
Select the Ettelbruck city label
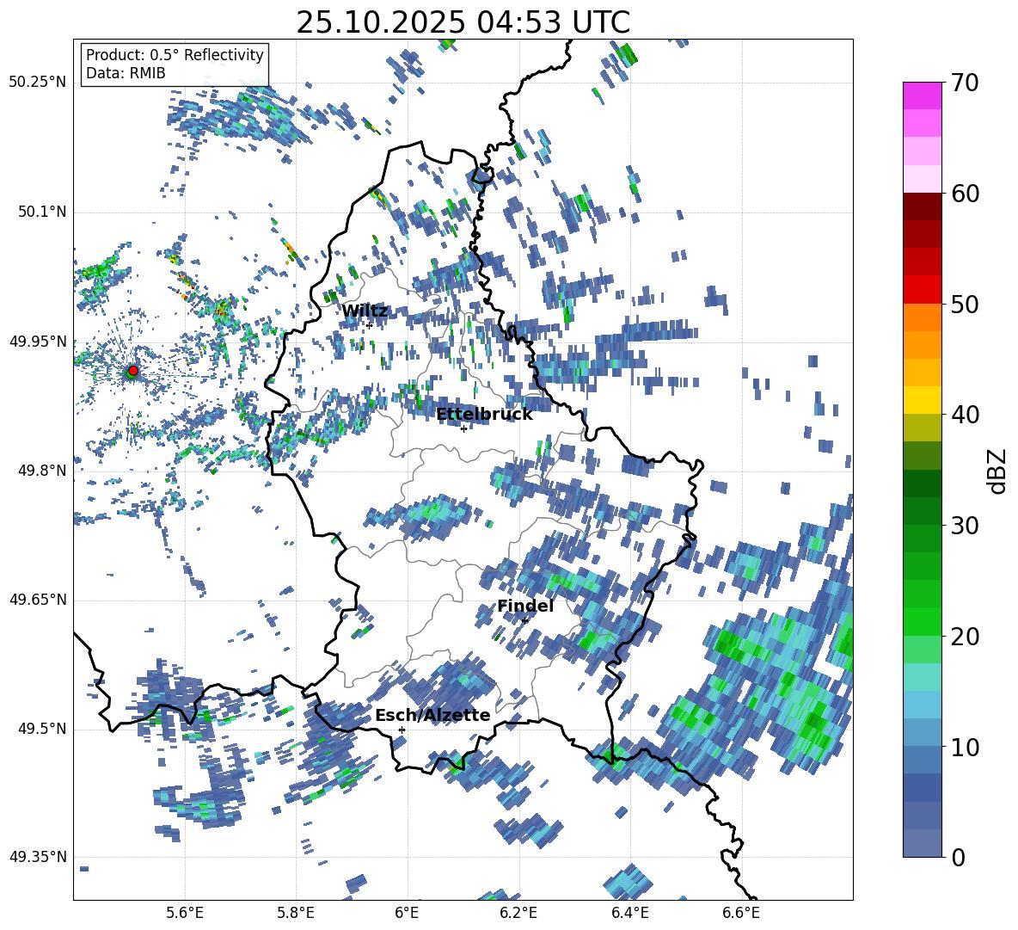[484, 415]
